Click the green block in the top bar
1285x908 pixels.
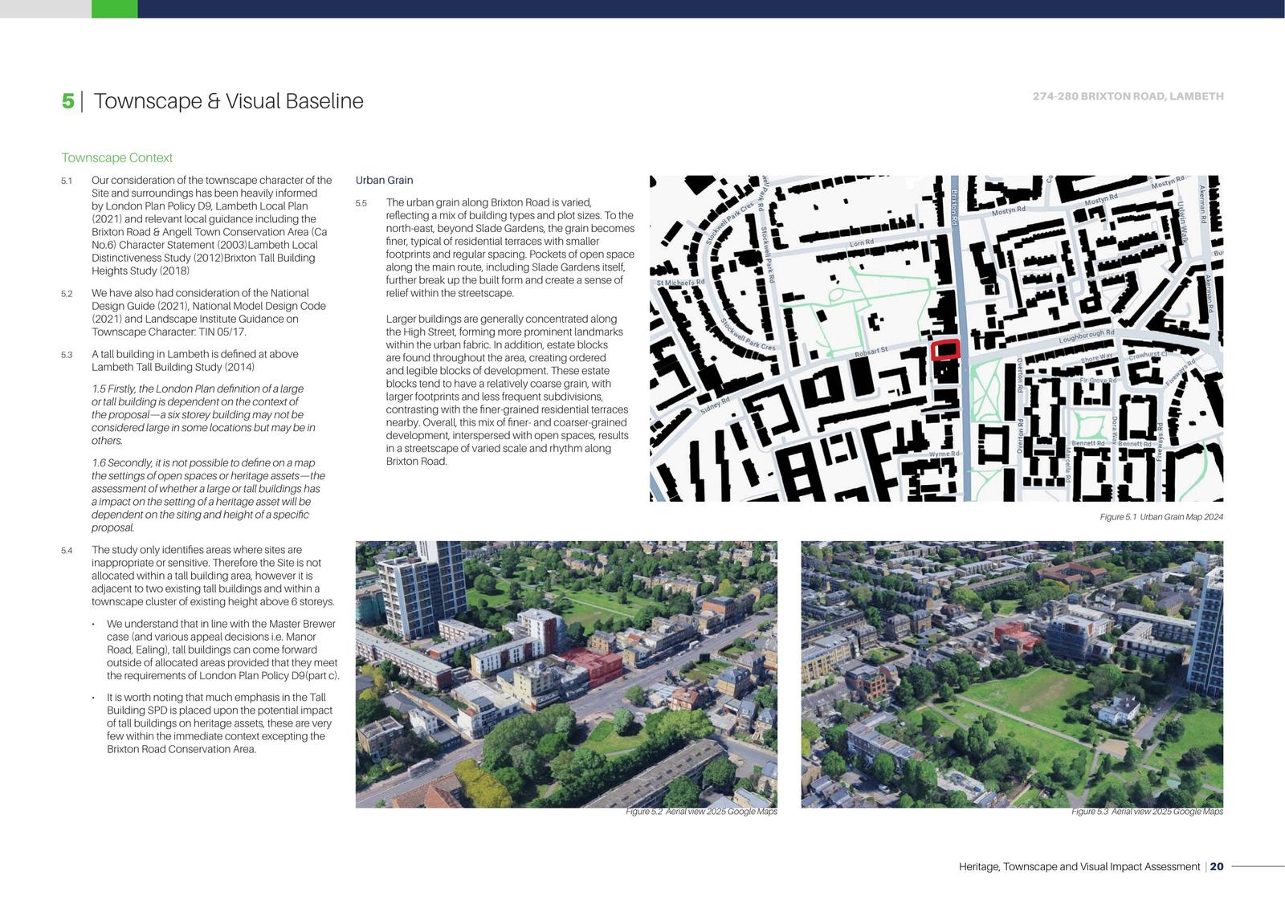pos(114,9)
